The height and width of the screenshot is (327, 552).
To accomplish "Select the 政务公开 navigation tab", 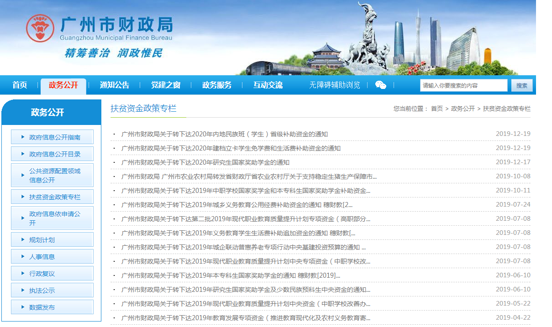I will (63, 85).
